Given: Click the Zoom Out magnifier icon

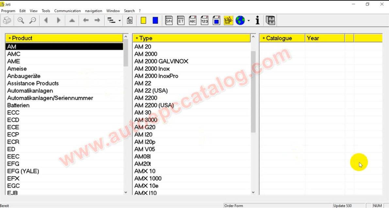Looking at the screenshot, I should pyautogui.click(x=33, y=20).
